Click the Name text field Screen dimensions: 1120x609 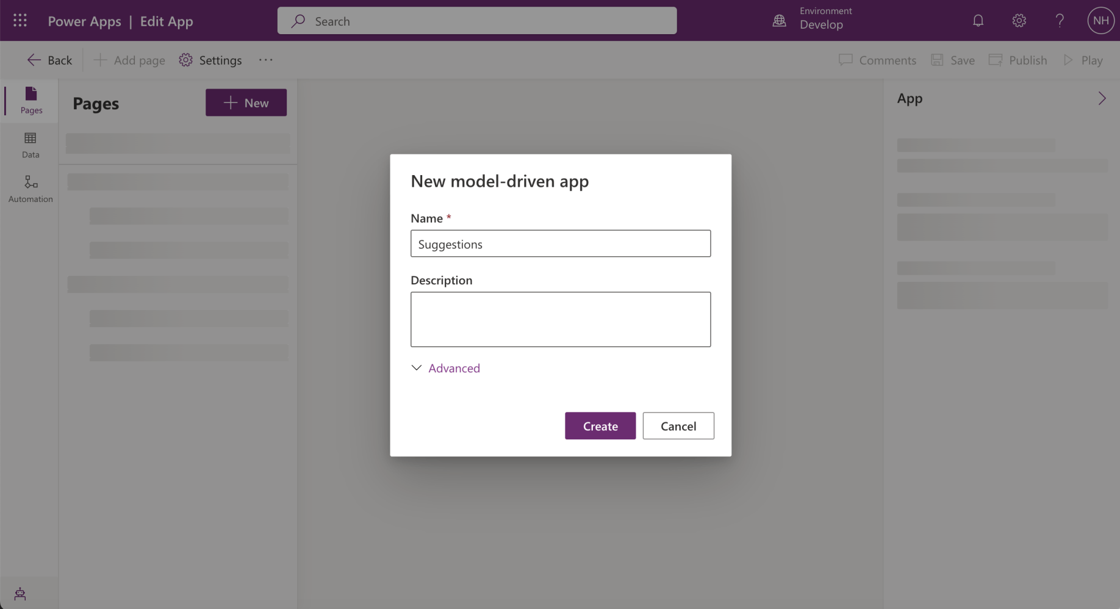coord(560,243)
